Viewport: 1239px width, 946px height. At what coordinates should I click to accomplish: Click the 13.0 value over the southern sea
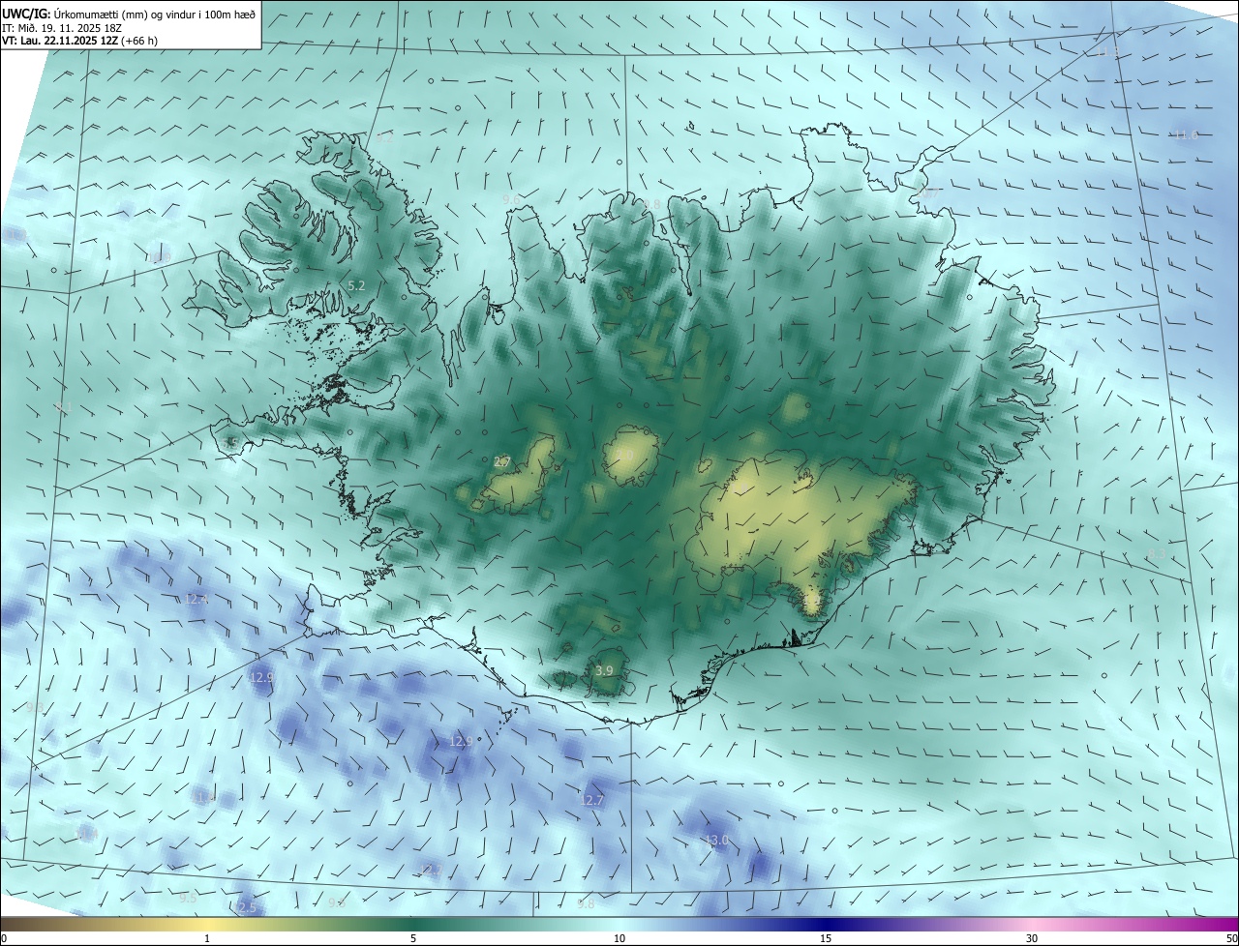[716, 840]
